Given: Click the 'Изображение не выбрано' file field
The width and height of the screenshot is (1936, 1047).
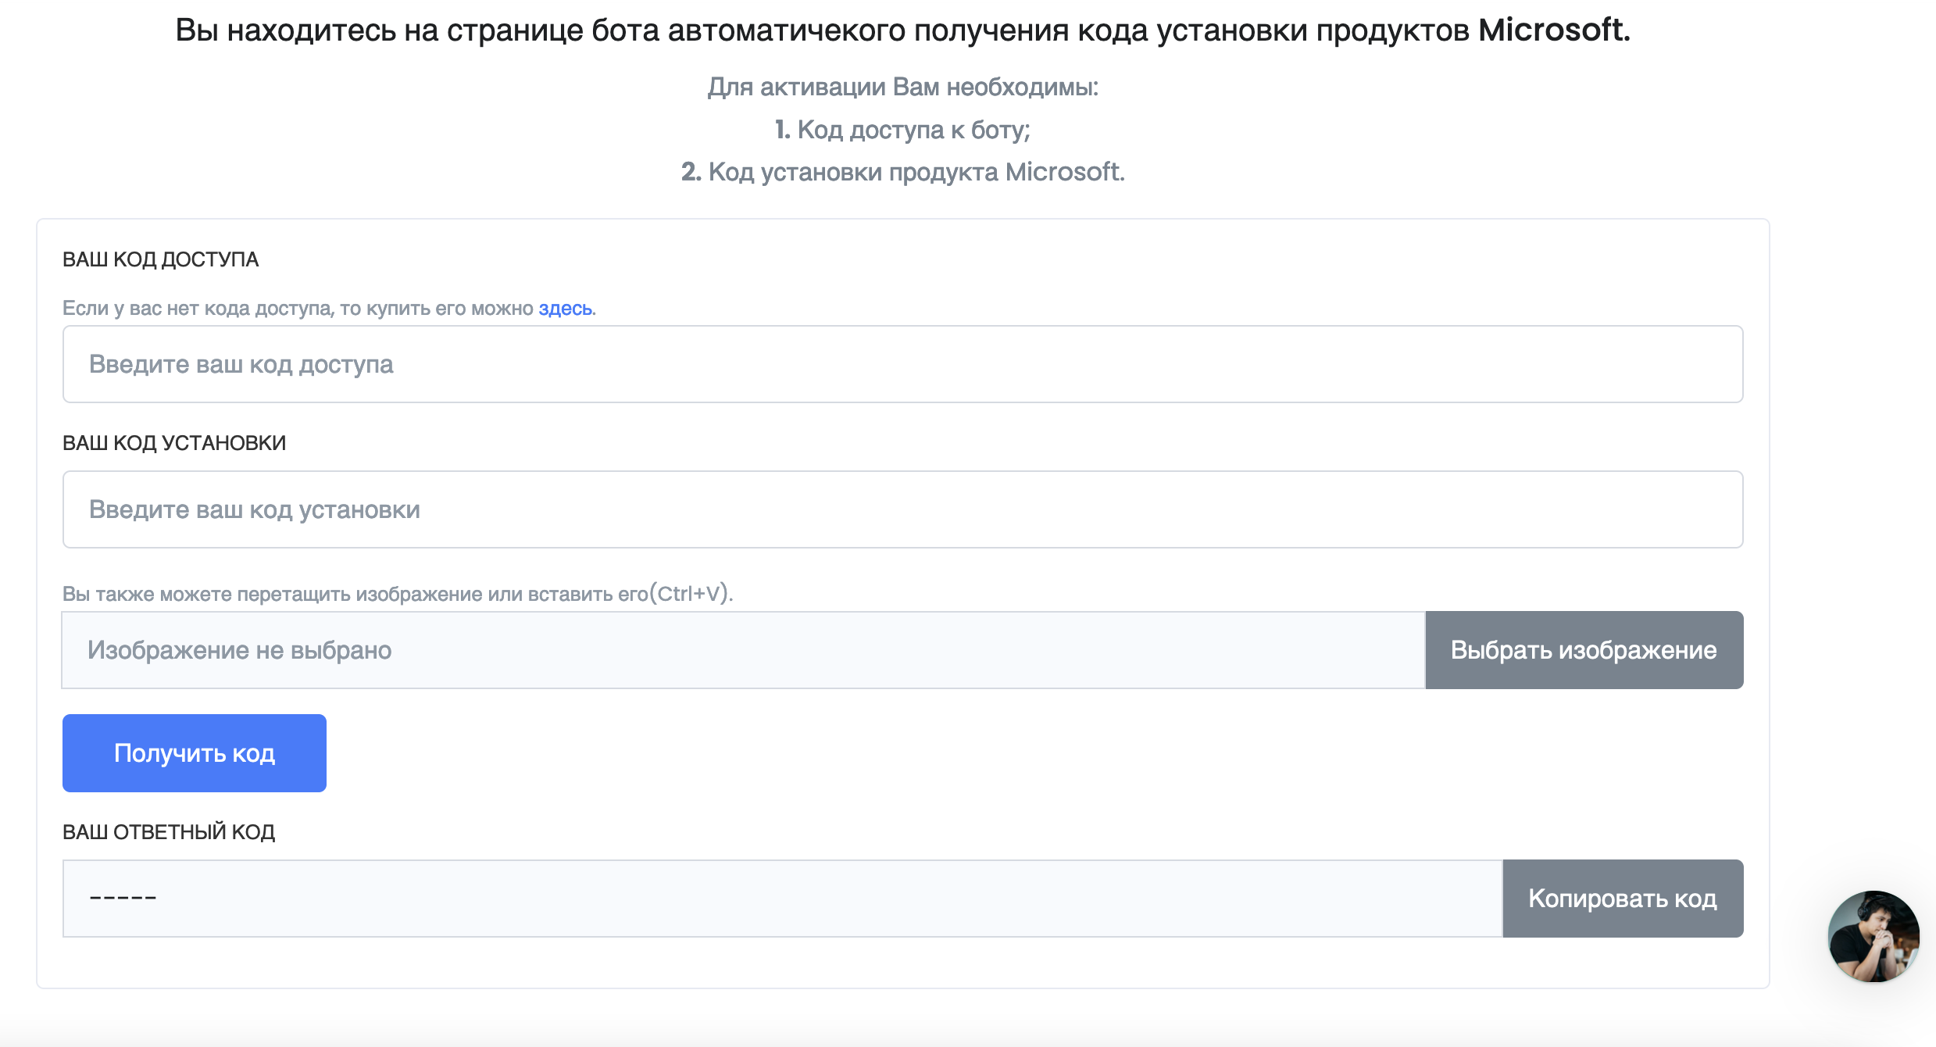Looking at the screenshot, I should point(743,650).
